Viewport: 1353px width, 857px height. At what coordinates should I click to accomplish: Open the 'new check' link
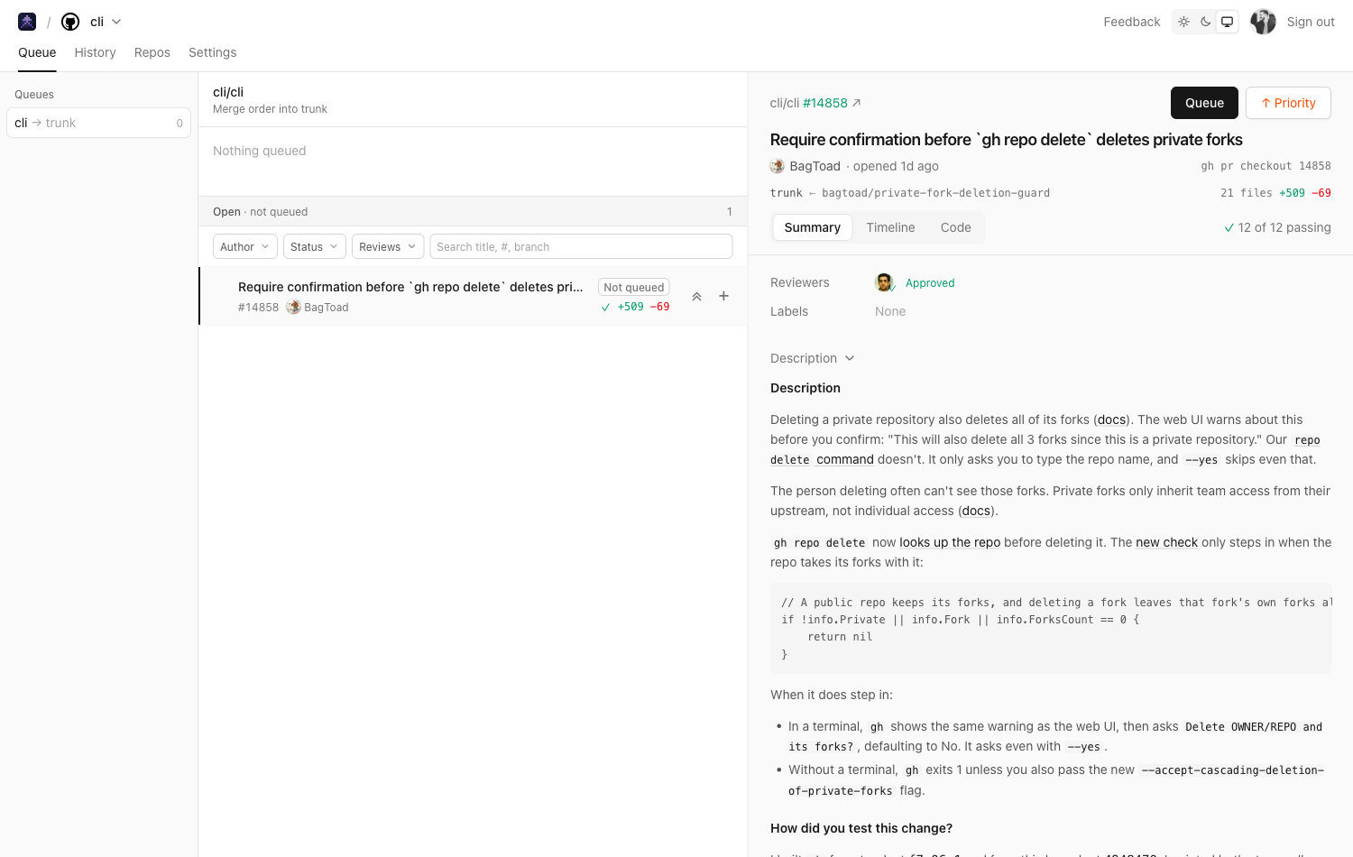click(1166, 542)
